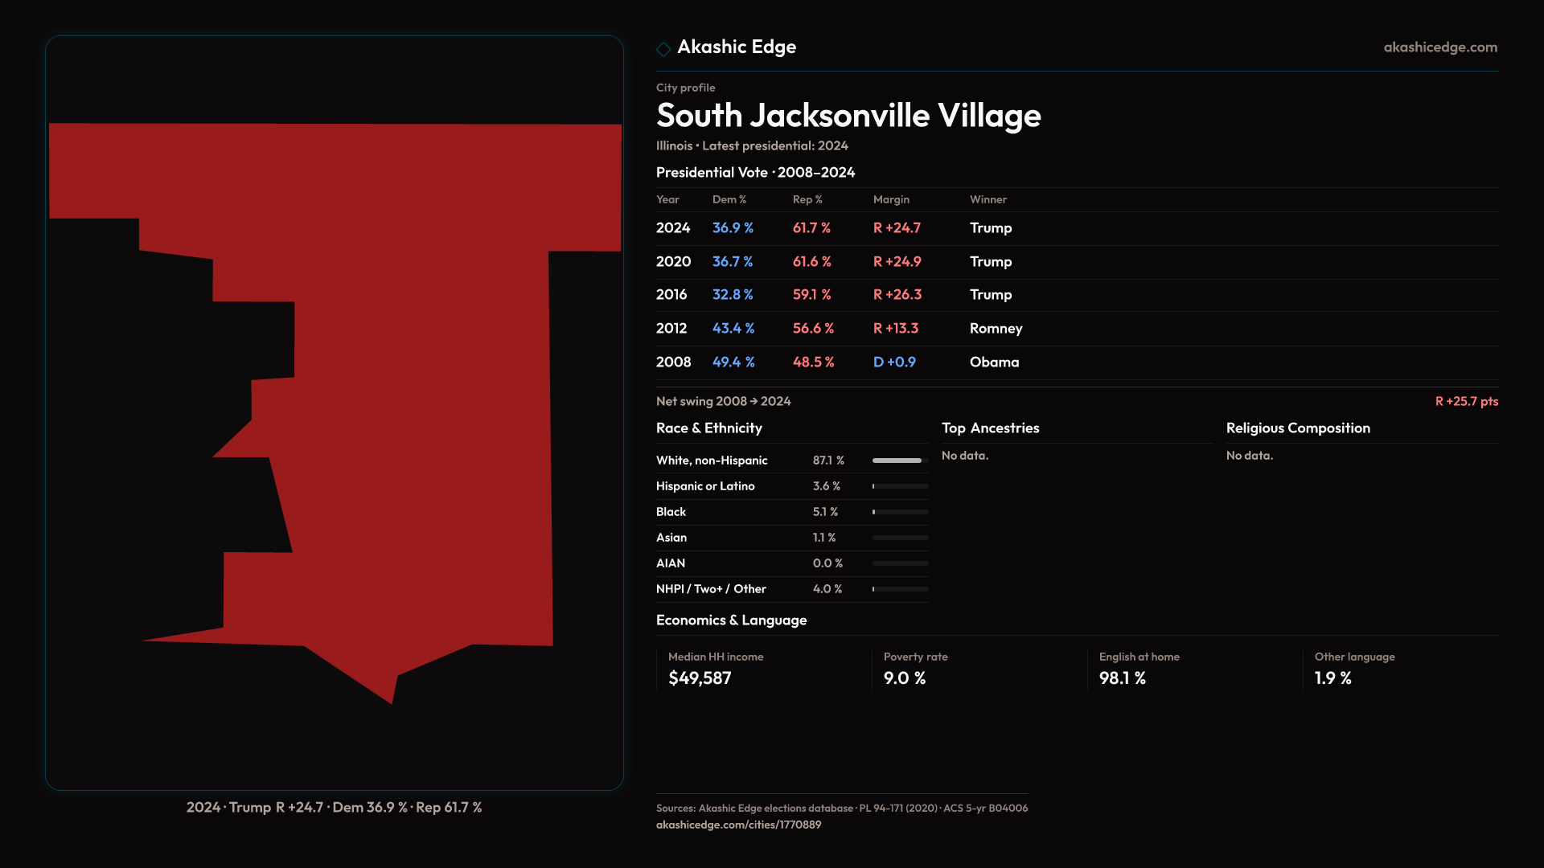1544x868 pixels.
Task: Click the Akashic Edge diamond logo icon
Action: (663, 49)
